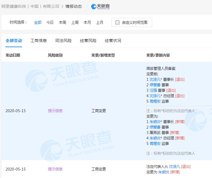Image resolution: width=212 pixels, height=178 pixels.
Task: Click the 变更/新增类型 column header
Action: point(103,55)
